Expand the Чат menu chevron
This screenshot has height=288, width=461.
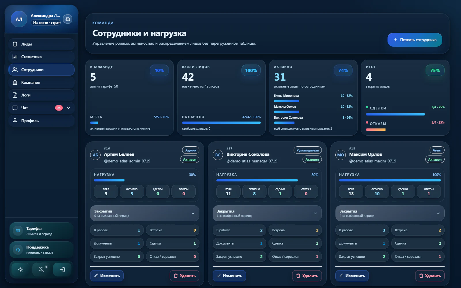coord(69,108)
